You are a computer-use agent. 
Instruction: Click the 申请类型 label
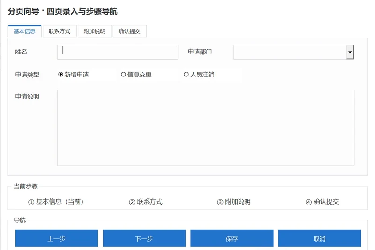27,75
